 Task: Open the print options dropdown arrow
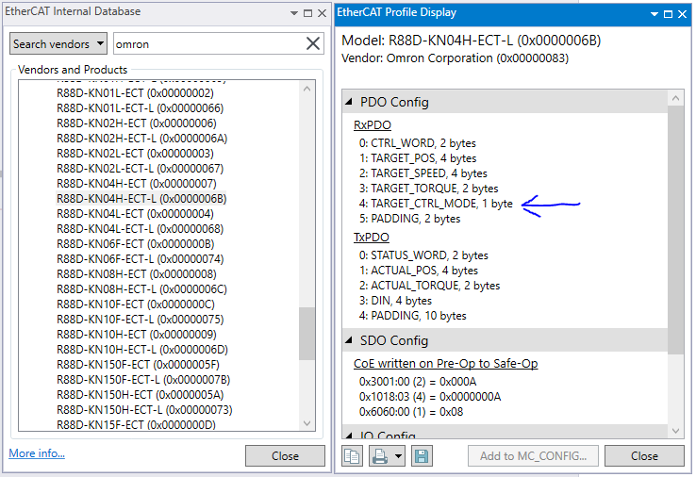pyautogui.click(x=398, y=455)
